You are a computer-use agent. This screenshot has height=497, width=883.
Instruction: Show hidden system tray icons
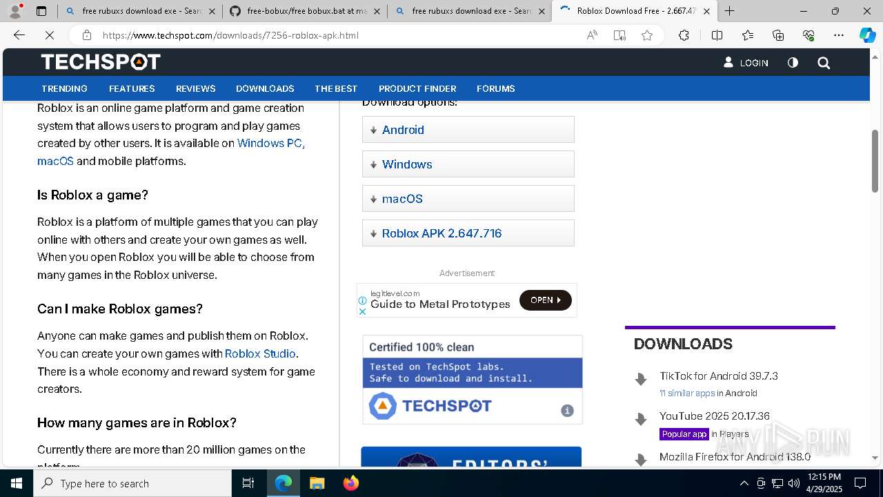click(x=744, y=483)
